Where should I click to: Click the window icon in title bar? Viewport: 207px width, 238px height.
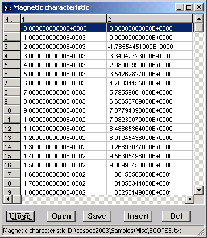[7, 7]
